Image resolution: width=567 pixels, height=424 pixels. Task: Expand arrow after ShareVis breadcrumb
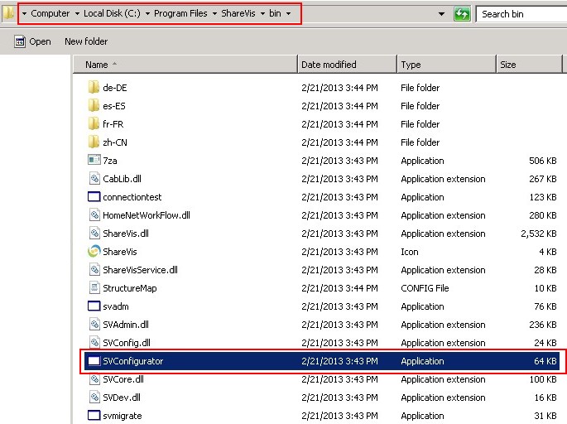[x=263, y=14]
